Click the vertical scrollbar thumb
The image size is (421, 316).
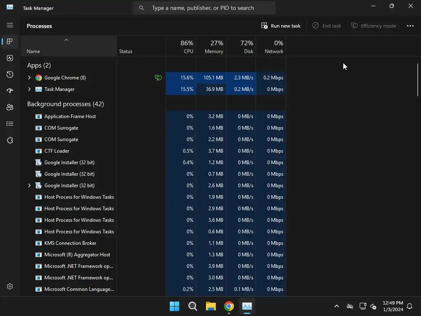418,79
